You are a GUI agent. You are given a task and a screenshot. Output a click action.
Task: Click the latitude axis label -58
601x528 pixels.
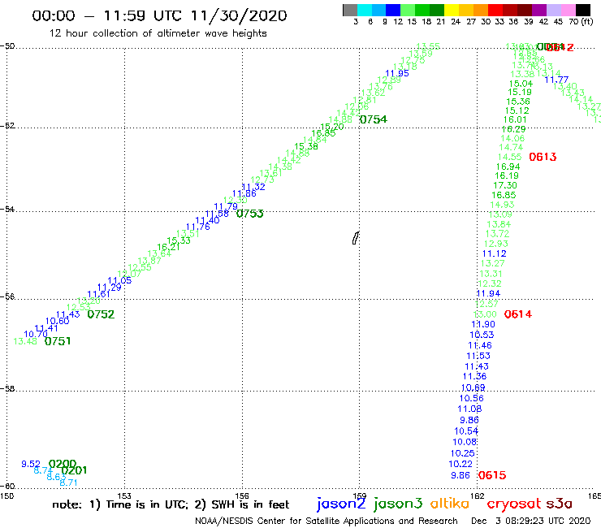pyautogui.click(x=7, y=388)
